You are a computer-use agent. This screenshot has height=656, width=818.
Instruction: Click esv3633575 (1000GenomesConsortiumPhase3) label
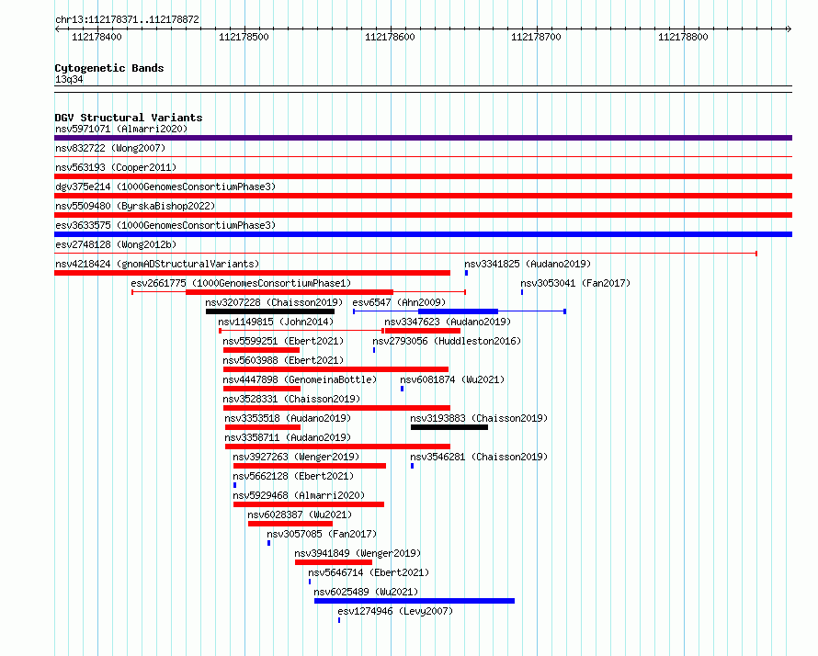(165, 225)
